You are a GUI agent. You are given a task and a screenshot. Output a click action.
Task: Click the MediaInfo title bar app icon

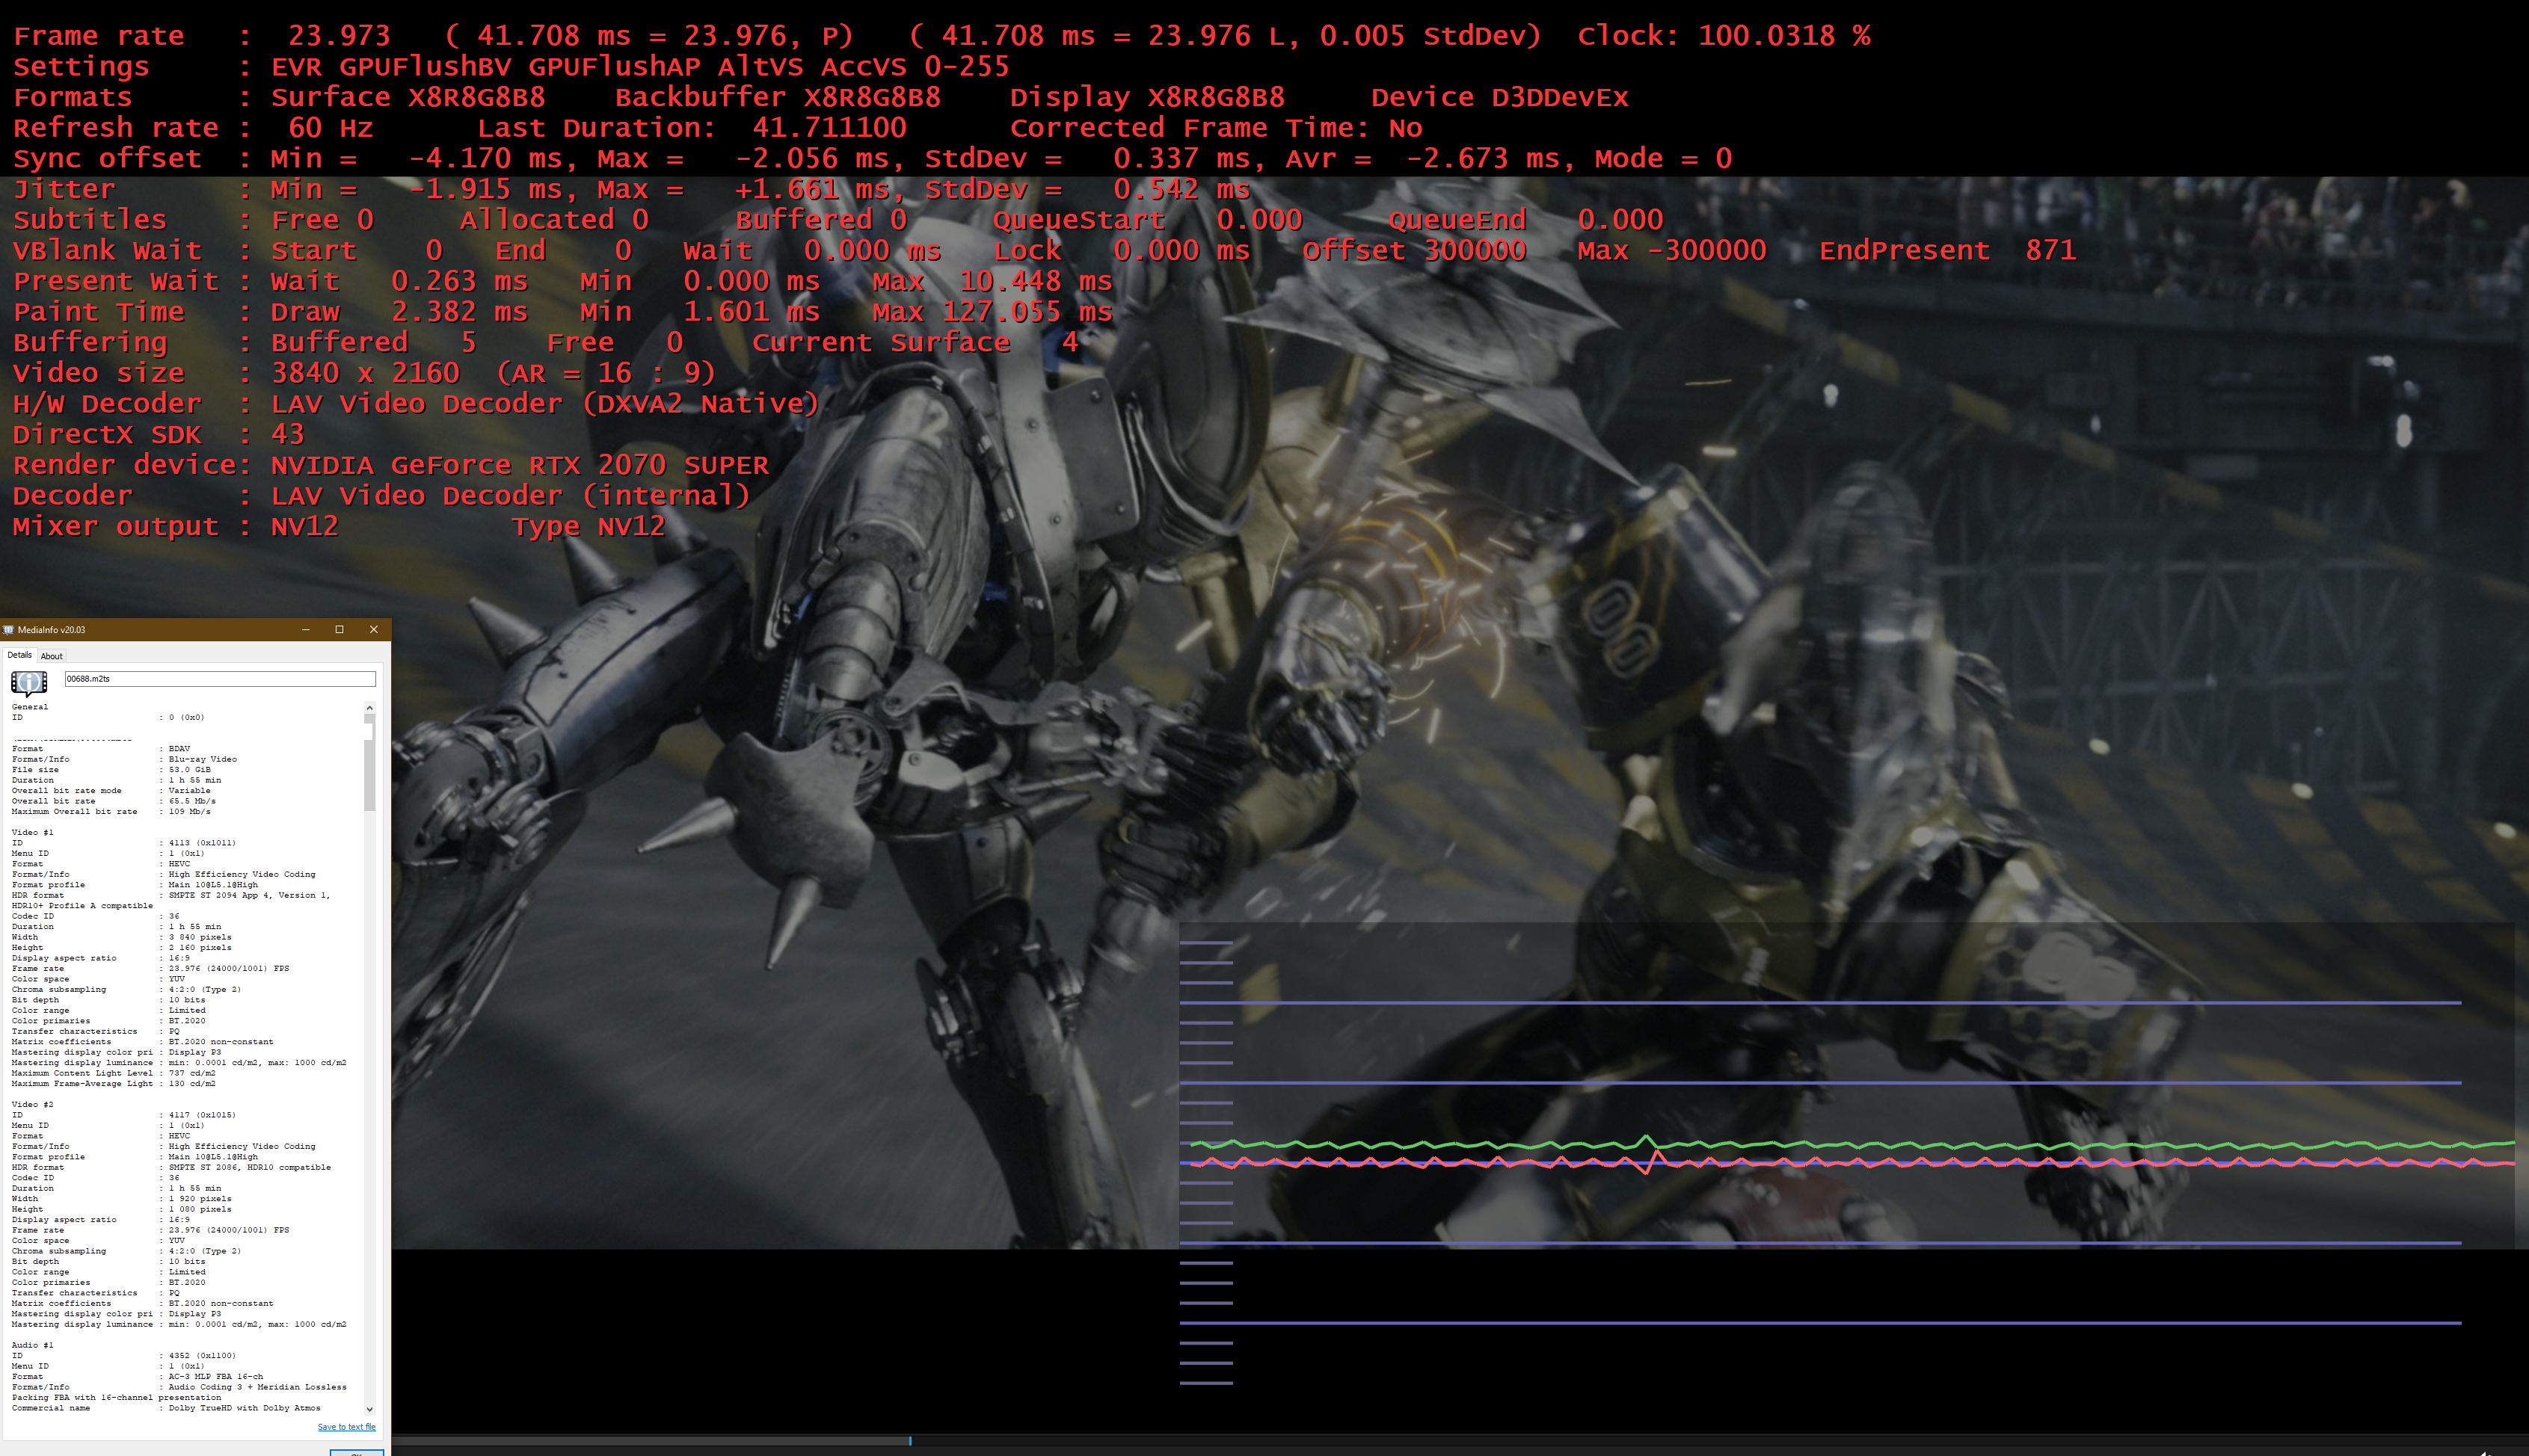click(9, 630)
